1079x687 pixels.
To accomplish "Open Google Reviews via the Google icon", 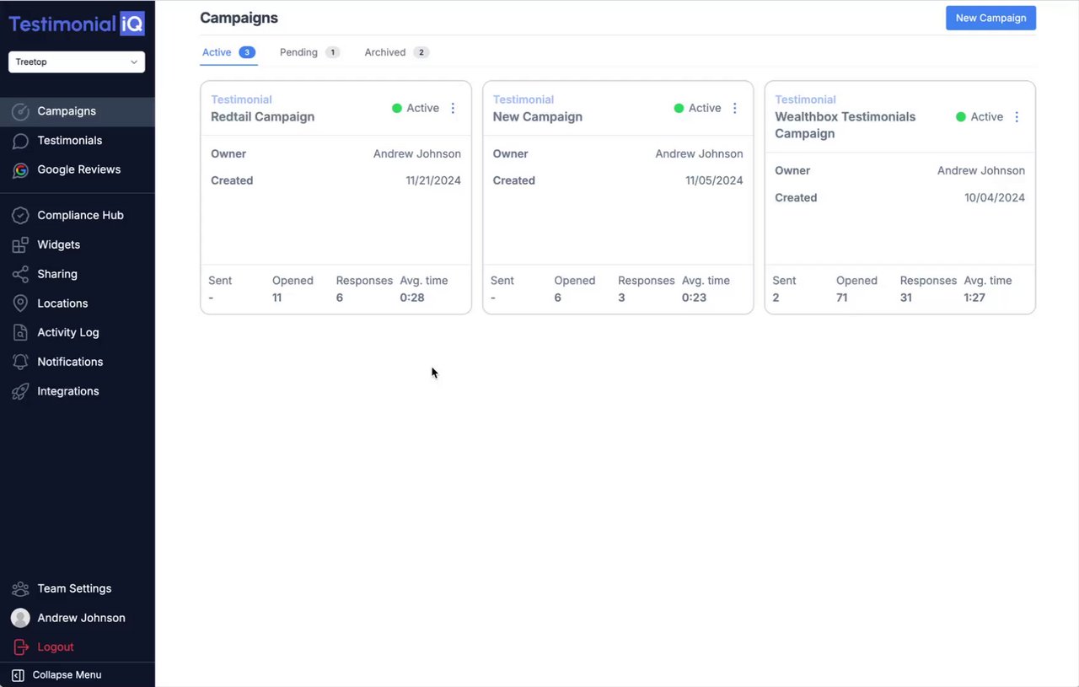I will [x=20, y=170].
